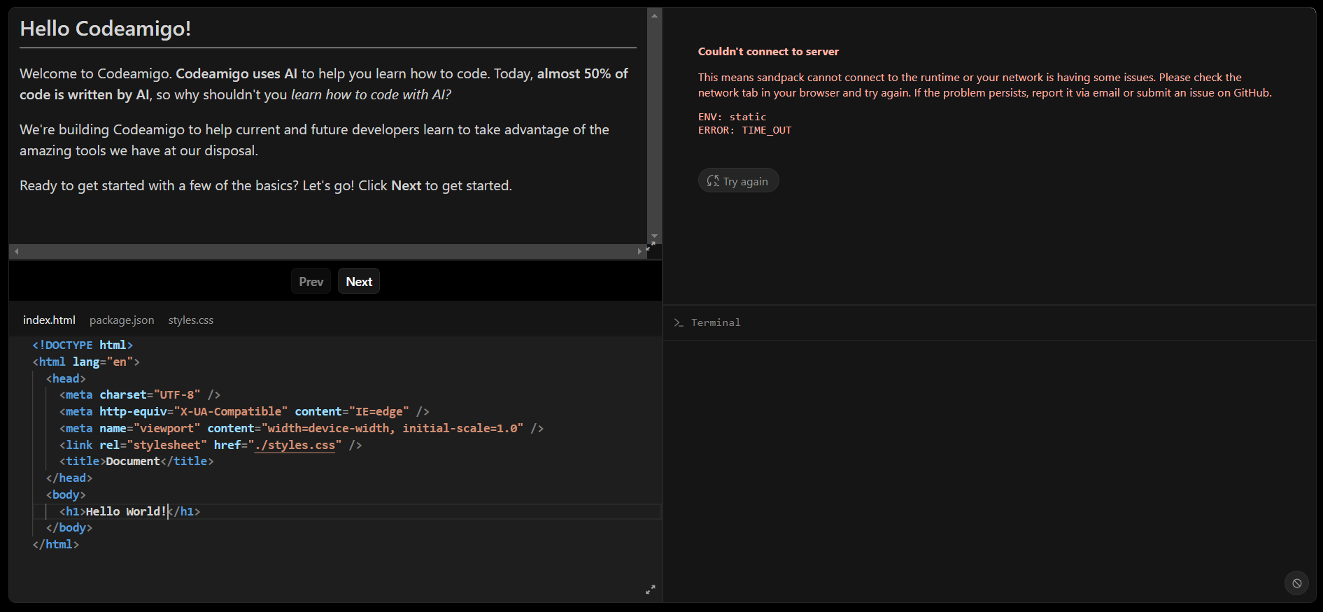Click the meta charset="UTF-8" code line
The width and height of the screenshot is (1323, 612).
click(140, 395)
